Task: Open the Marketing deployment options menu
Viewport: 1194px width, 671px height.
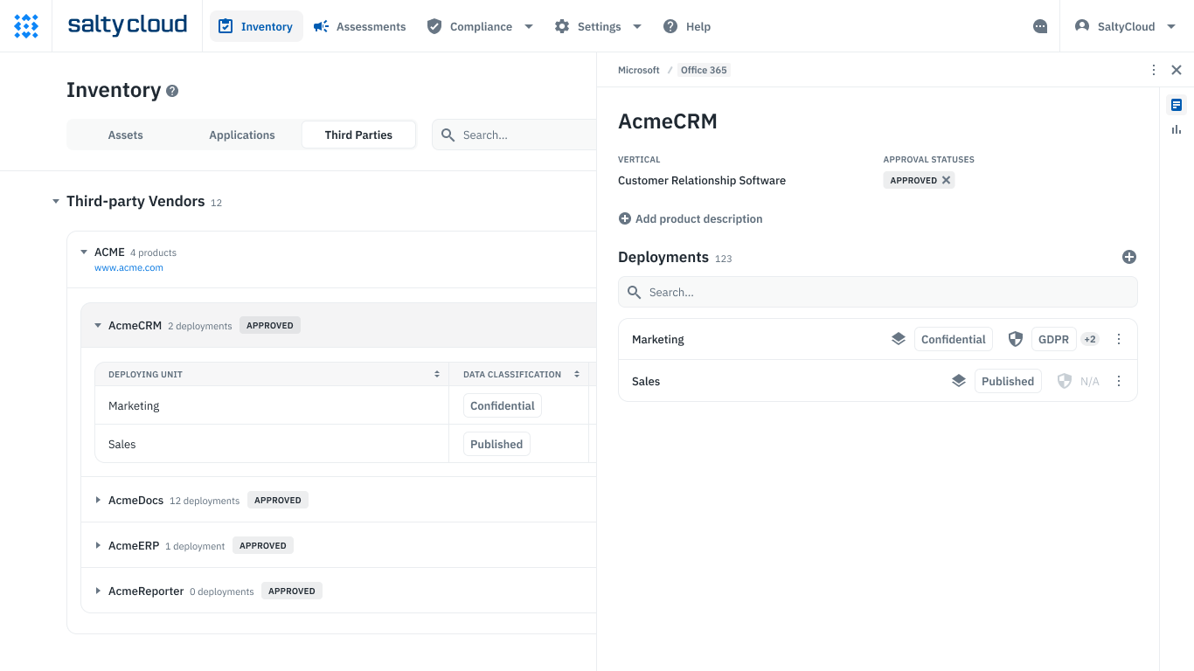Action: [x=1119, y=340]
